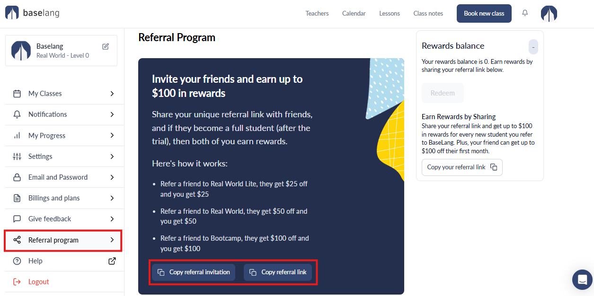Image resolution: width=594 pixels, height=296 pixels.
Task: Open live chat with the bubble icon
Action: 582,279
